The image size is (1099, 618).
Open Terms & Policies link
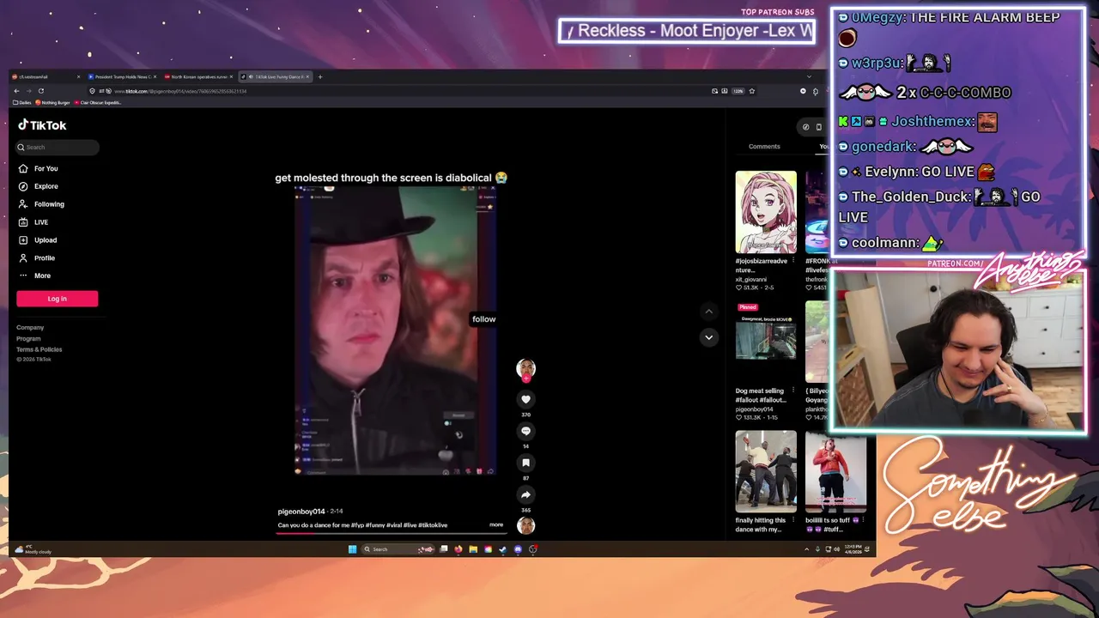click(x=39, y=349)
